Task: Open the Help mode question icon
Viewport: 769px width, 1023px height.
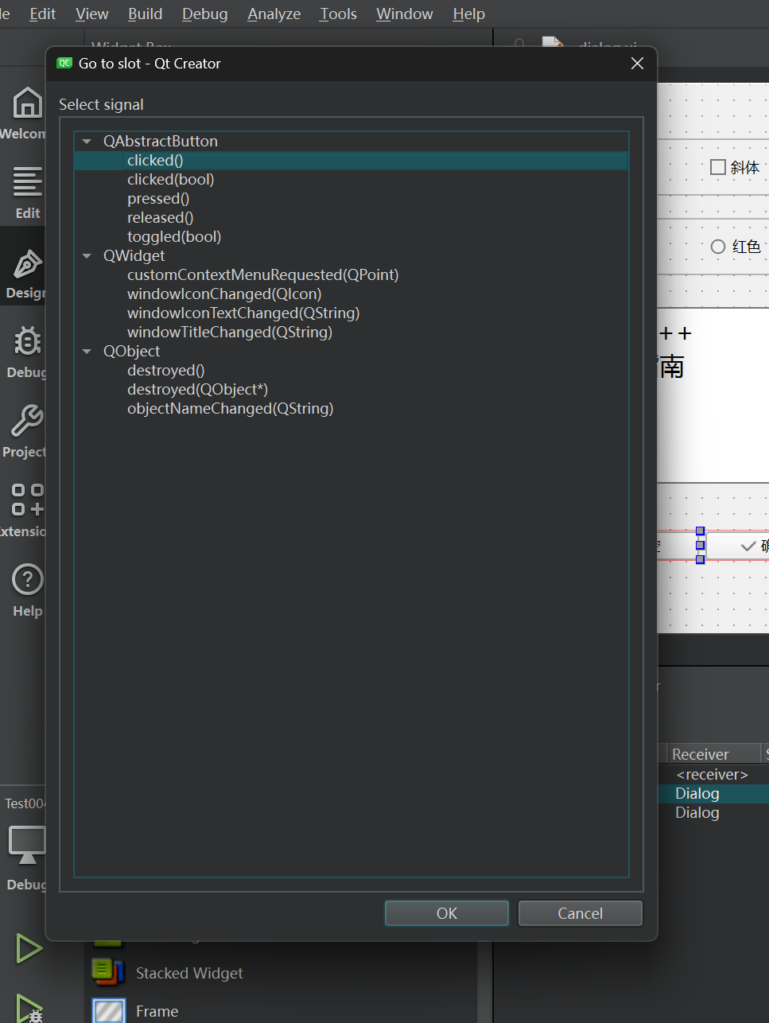Action: (26, 581)
